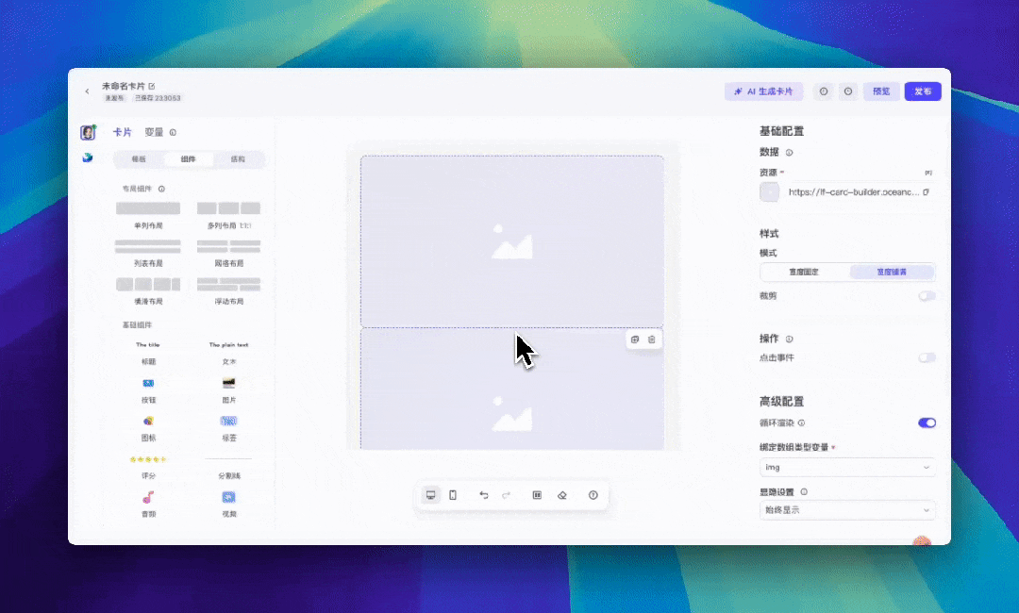Click the 发布 publish button

923,91
